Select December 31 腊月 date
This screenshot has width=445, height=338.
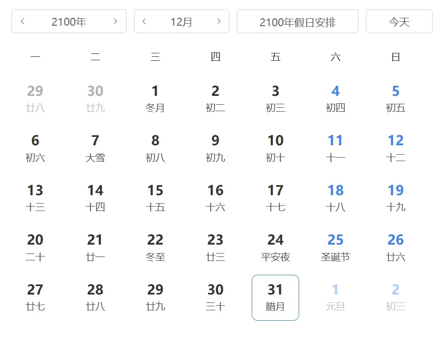pyautogui.click(x=275, y=297)
